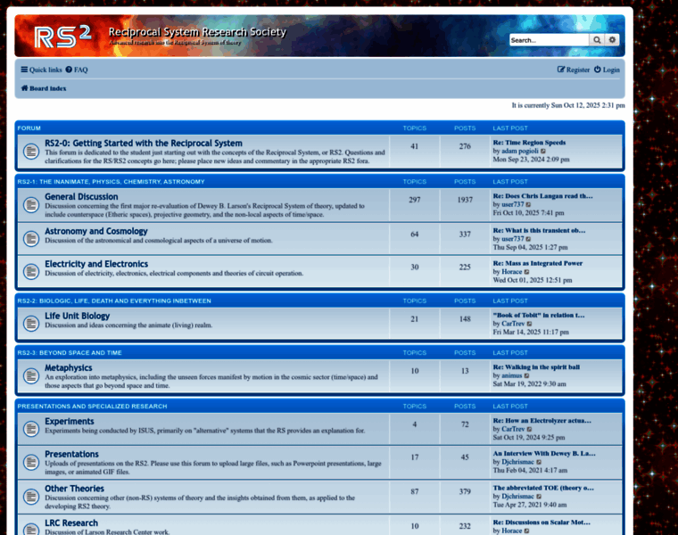Open the Metaphysics forum
This screenshot has width=678, height=535.
(x=69, y=367)
